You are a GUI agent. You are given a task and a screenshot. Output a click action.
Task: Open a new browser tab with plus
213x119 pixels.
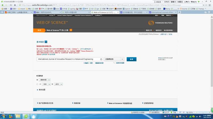tap(179, 12)
